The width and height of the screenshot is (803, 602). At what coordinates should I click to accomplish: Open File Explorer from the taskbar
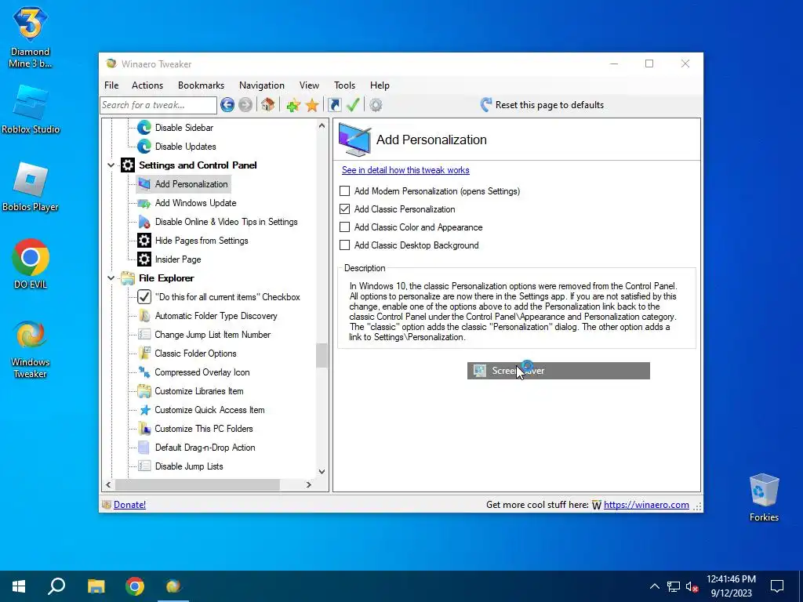96,586
